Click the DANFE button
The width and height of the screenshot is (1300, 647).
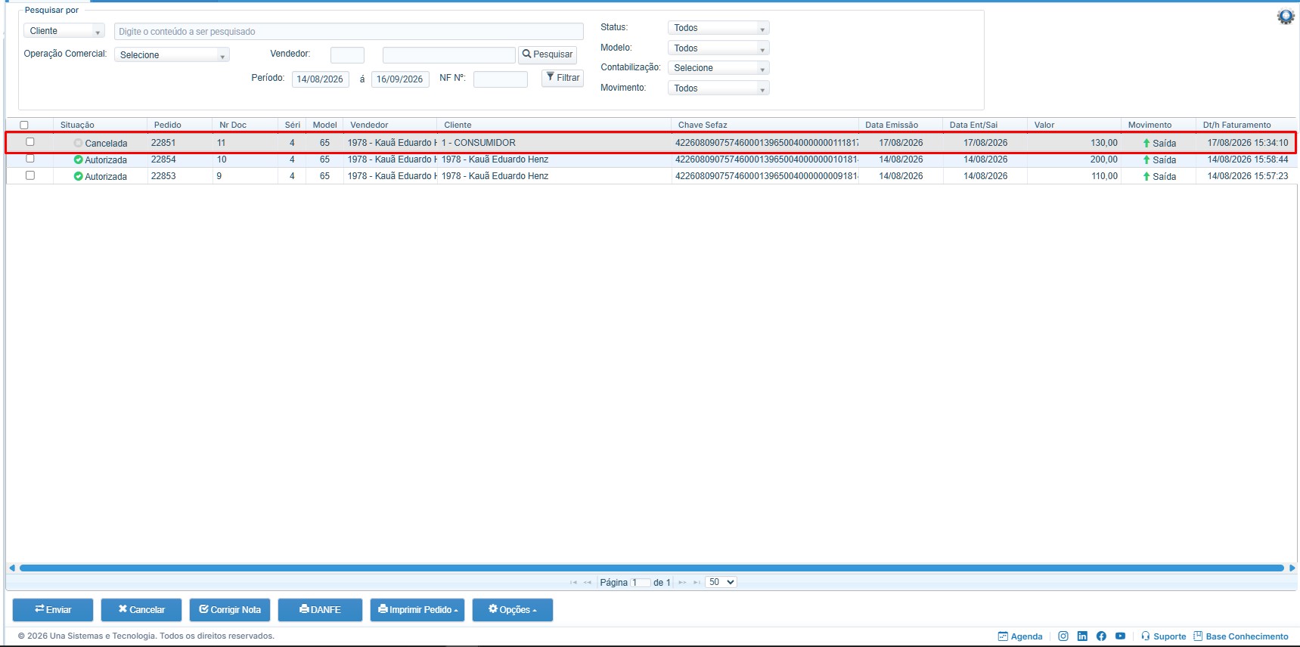pos(320,610)
